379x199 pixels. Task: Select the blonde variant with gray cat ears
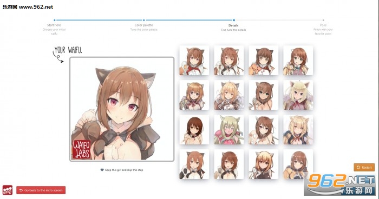click(228, 95)
